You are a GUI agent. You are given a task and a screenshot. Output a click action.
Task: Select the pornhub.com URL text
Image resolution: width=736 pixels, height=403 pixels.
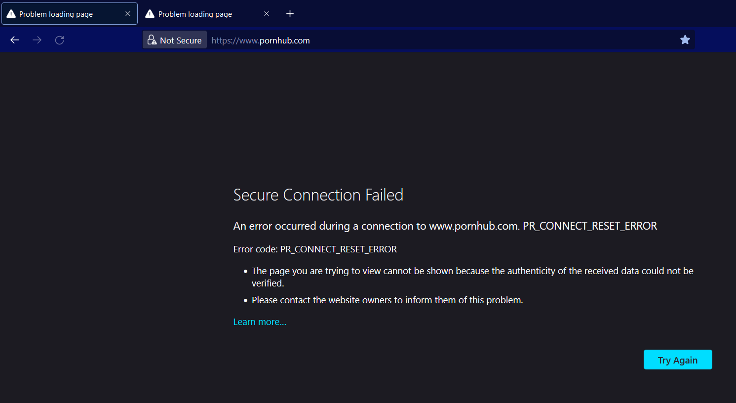pos(260,40)
